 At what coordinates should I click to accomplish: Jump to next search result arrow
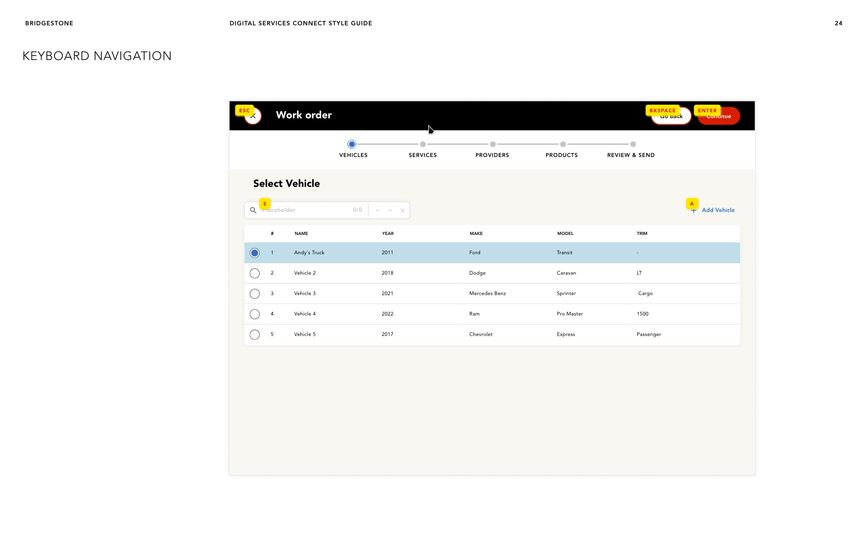click(x=390, y=210)
